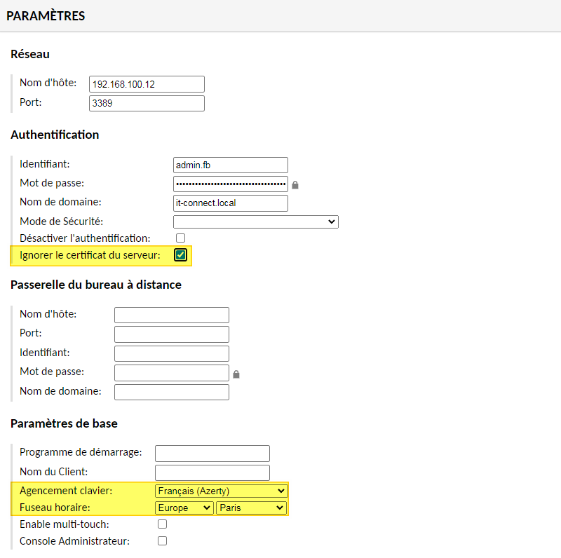Click the gateway Port field
This screenshot has height=558, width=561.
[172, 334]
